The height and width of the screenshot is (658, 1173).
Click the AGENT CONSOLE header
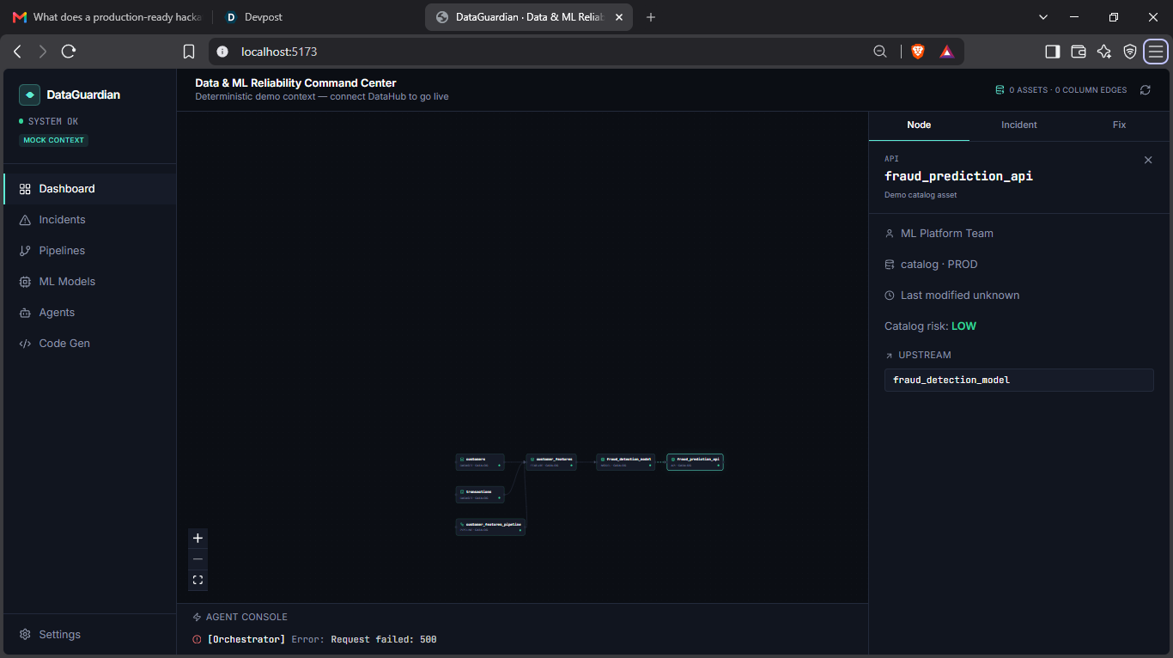pyautogui.click(x=240, y=617)
